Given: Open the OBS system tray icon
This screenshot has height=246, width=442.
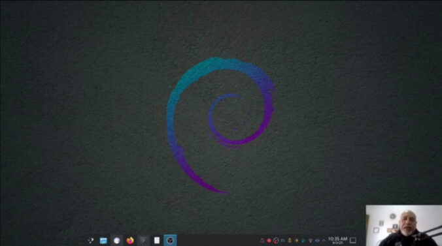Looking at the screenshot, I should [x=276, y=241].
